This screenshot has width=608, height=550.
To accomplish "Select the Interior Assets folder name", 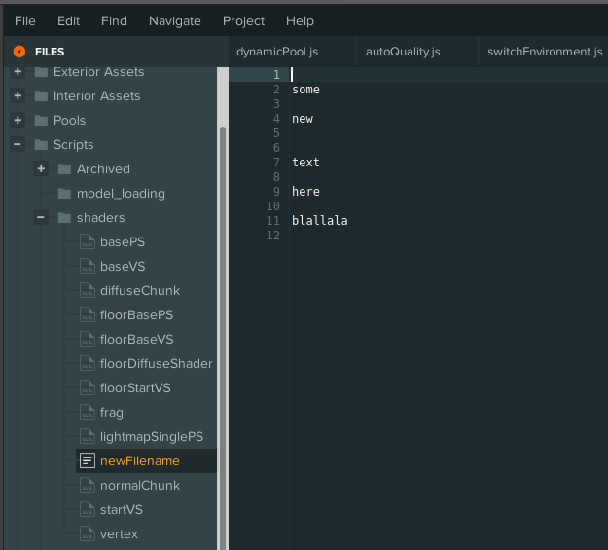I will [x=97, y=95].
